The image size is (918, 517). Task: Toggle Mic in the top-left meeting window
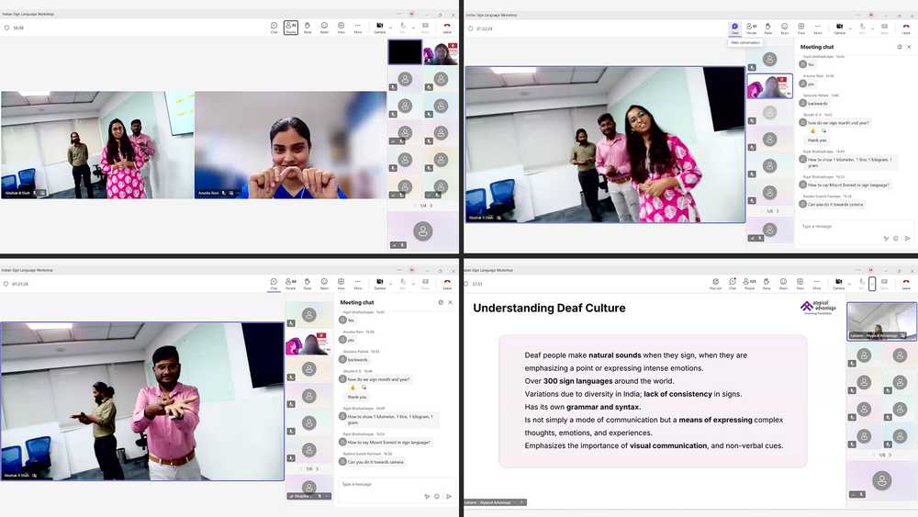point(403,28)
